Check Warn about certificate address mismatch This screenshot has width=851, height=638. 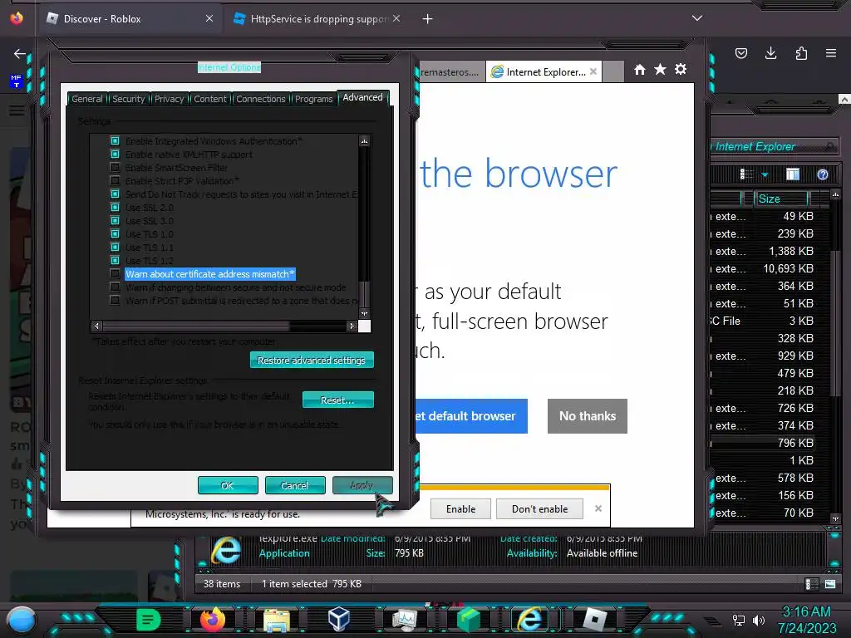point(115,274)
